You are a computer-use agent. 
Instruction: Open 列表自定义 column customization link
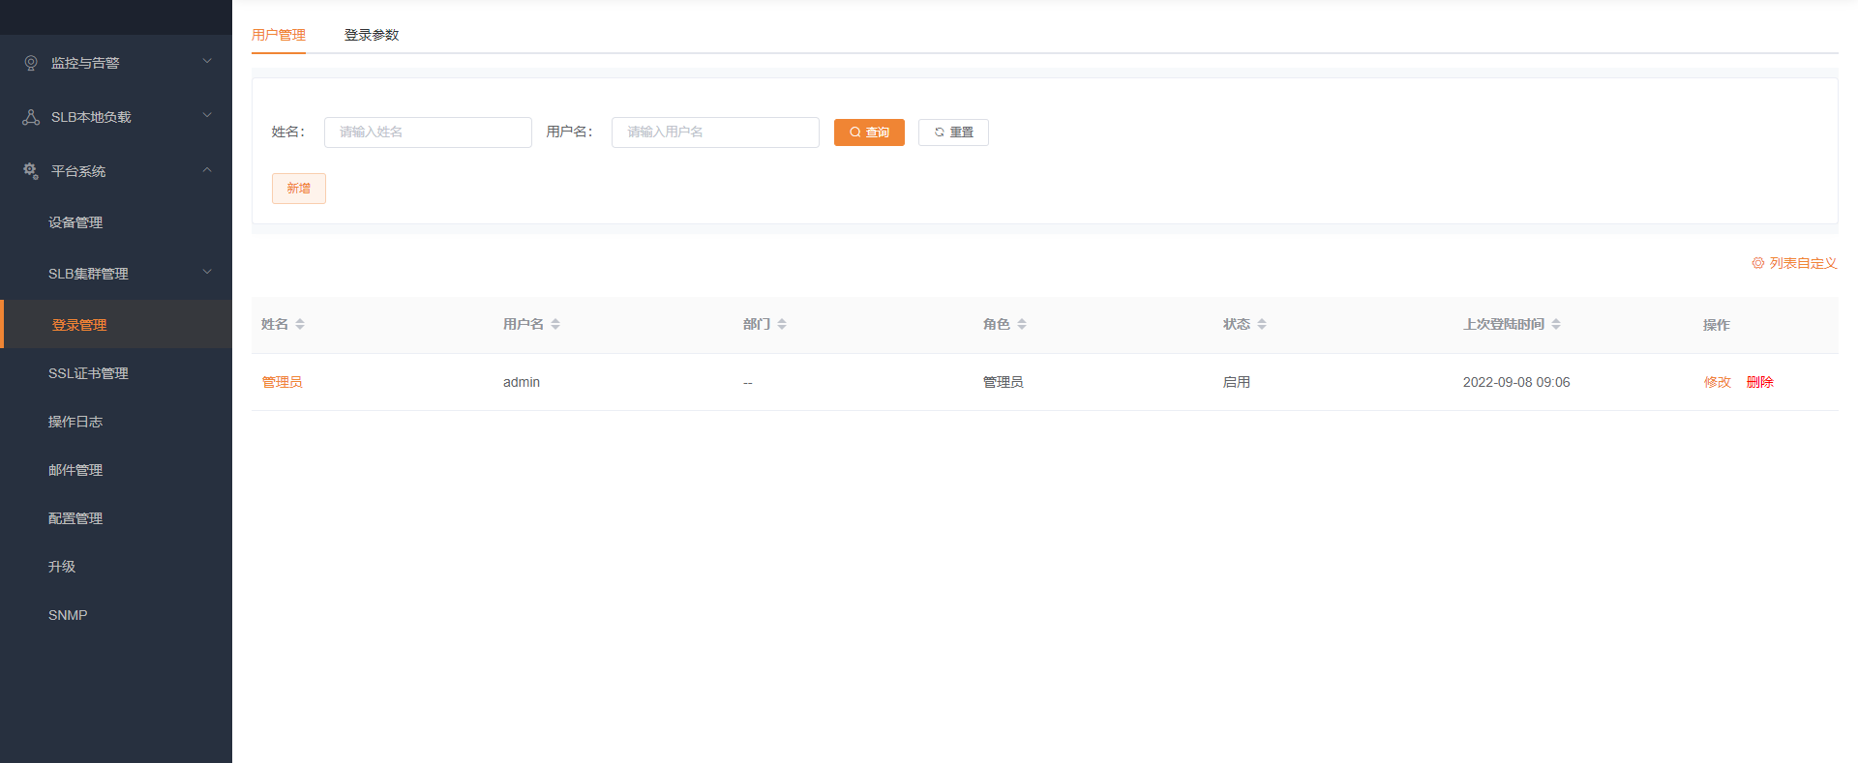click(x=1794, y=263)
